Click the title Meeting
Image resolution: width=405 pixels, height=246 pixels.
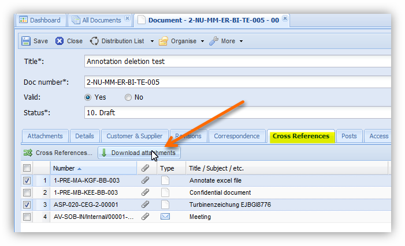[200, 217]
